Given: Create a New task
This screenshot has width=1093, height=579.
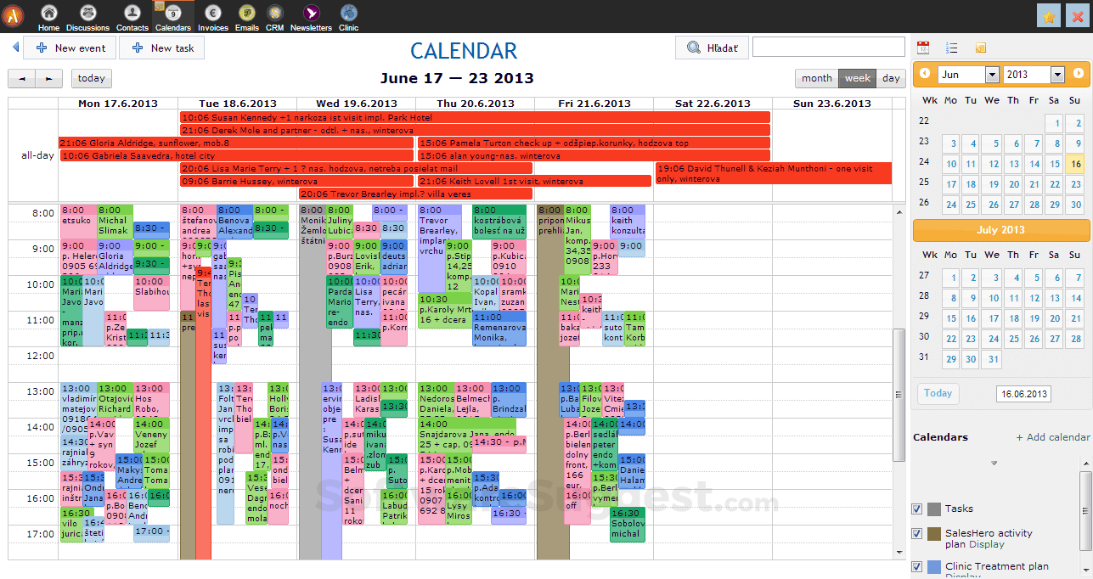Looking at the screenshot, I should pos(162,48).
